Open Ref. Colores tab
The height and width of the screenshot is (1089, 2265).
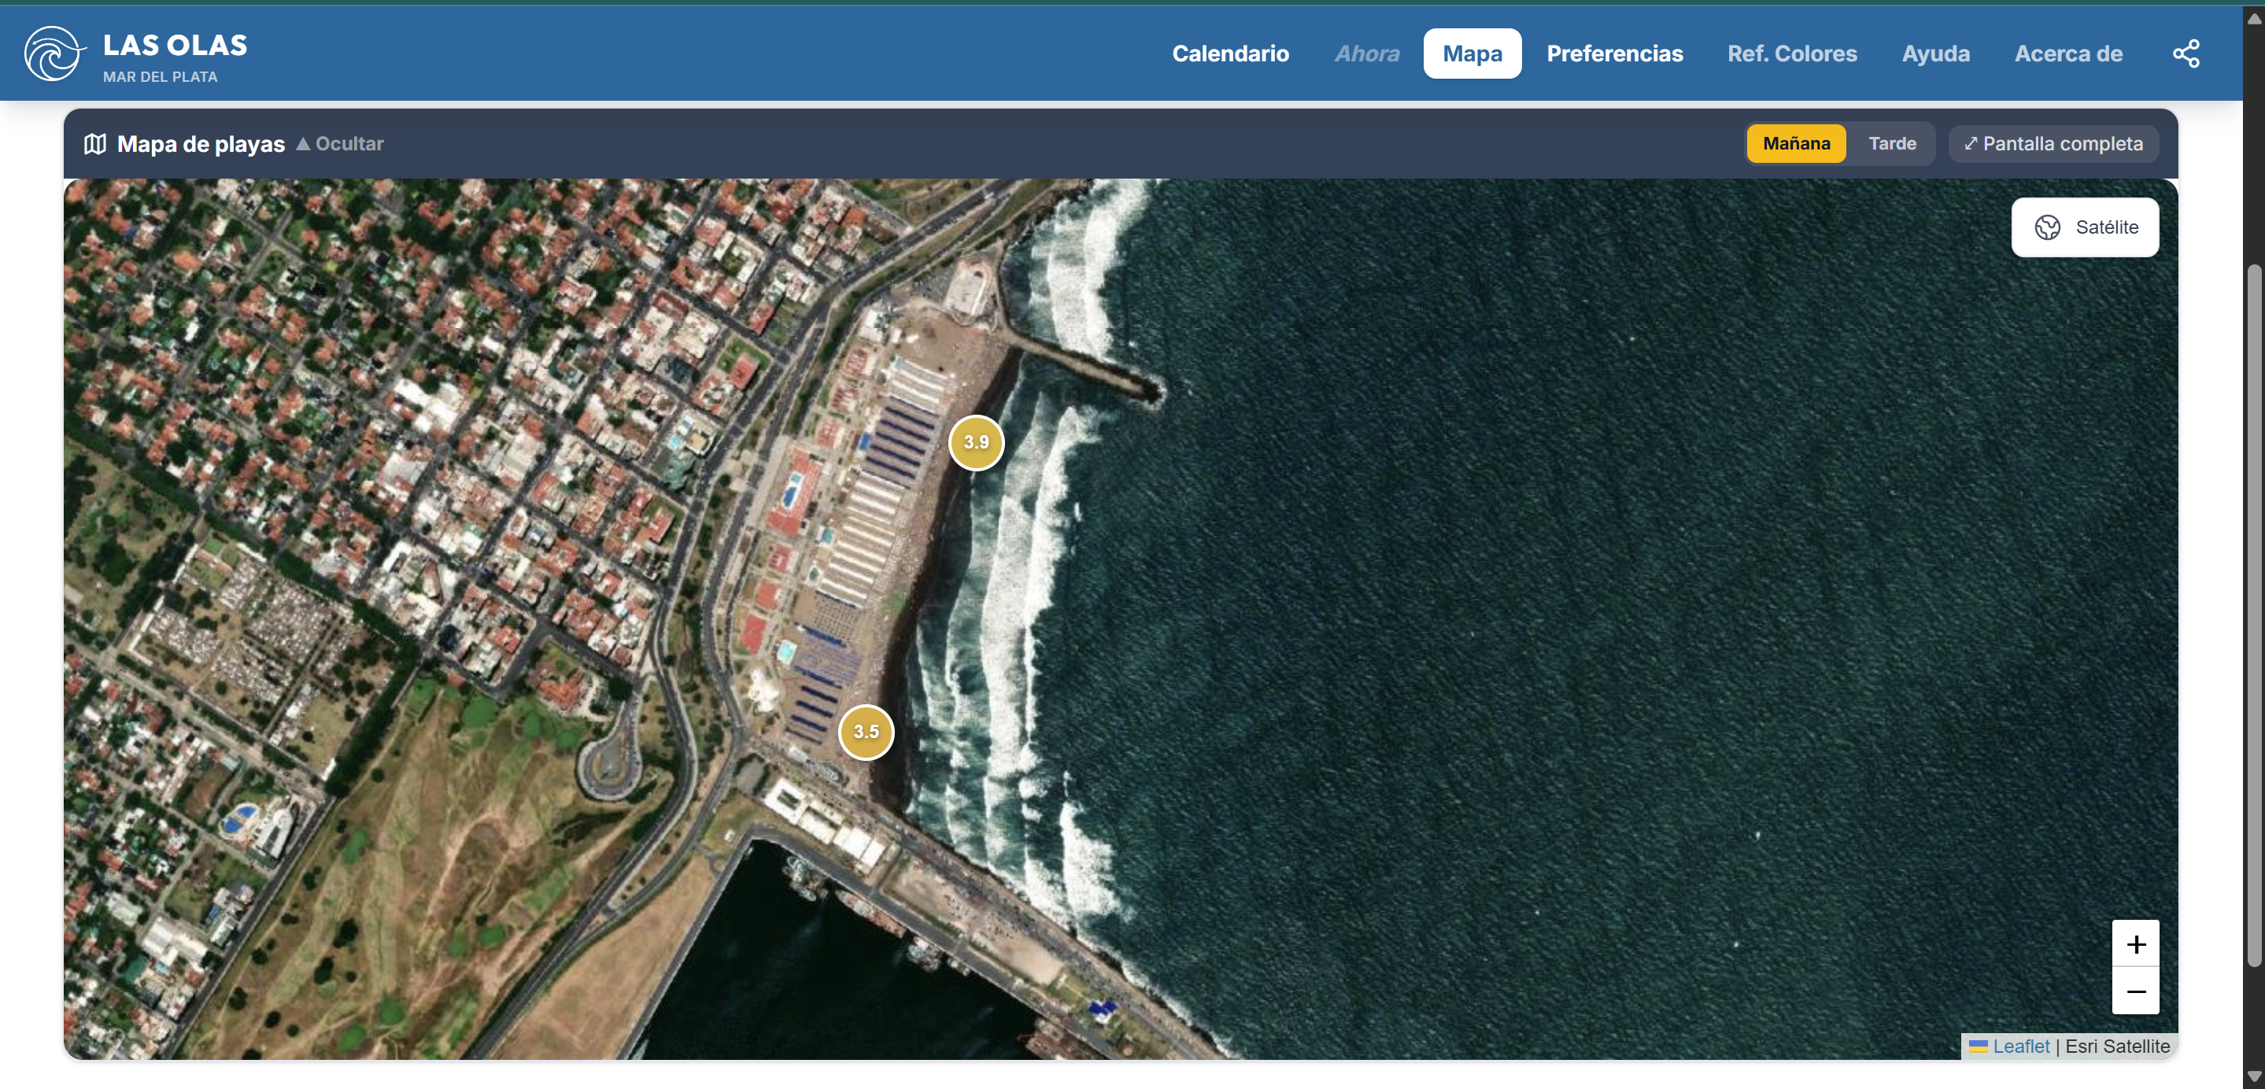(1792, 54)
